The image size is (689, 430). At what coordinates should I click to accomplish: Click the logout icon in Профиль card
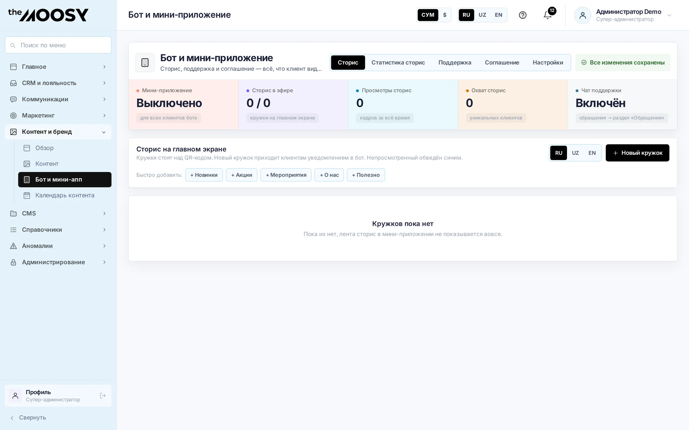click(x=103, y=396)
